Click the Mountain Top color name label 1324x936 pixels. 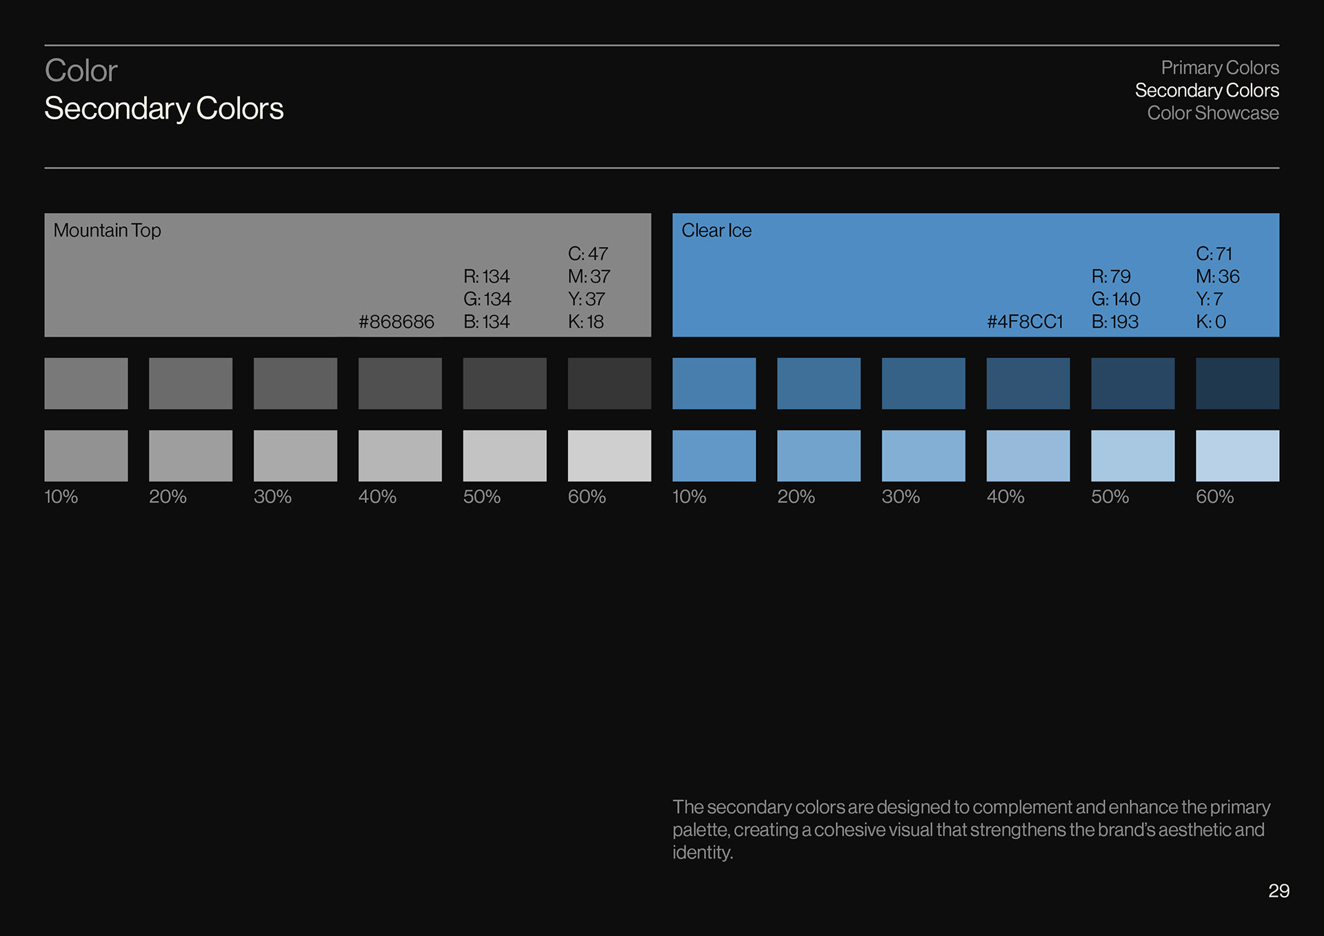click(x=107, y=230)
